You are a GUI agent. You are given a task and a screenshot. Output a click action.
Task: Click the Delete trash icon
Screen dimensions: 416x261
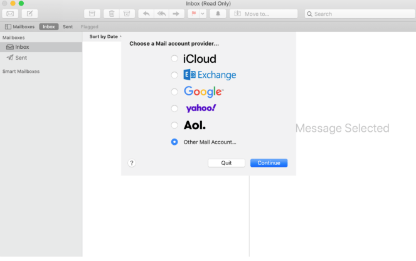point(112,14)
